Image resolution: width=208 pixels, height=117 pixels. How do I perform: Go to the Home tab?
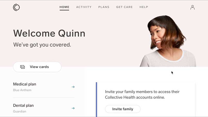(x=64, y=7)
